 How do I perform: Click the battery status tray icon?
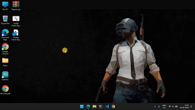176,107
